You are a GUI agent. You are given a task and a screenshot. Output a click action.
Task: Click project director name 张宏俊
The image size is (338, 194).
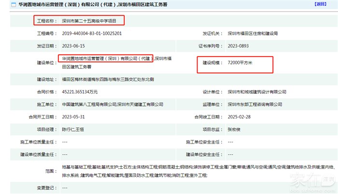(235, 129)
